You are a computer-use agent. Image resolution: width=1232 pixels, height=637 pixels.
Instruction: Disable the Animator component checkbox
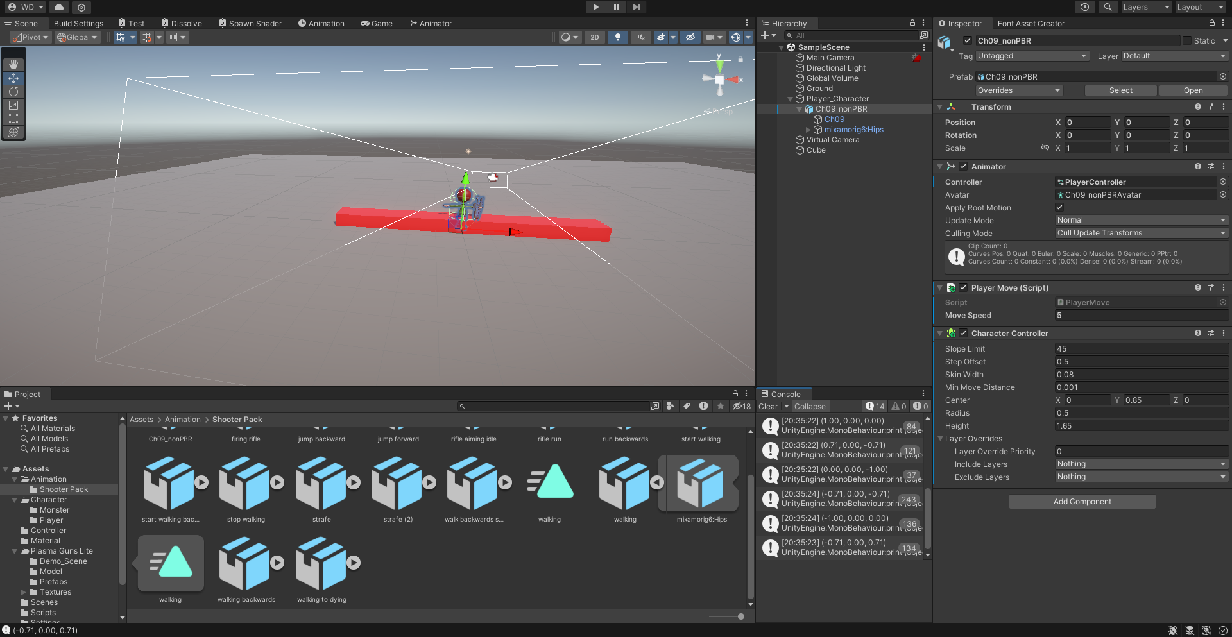(x=963, y=166)
